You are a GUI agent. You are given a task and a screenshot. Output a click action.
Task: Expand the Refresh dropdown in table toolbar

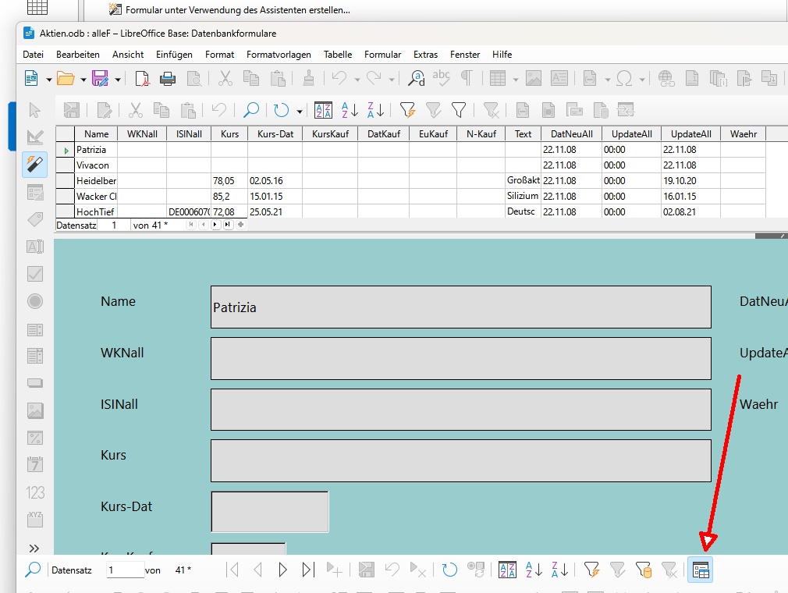(x=300, y=111)
